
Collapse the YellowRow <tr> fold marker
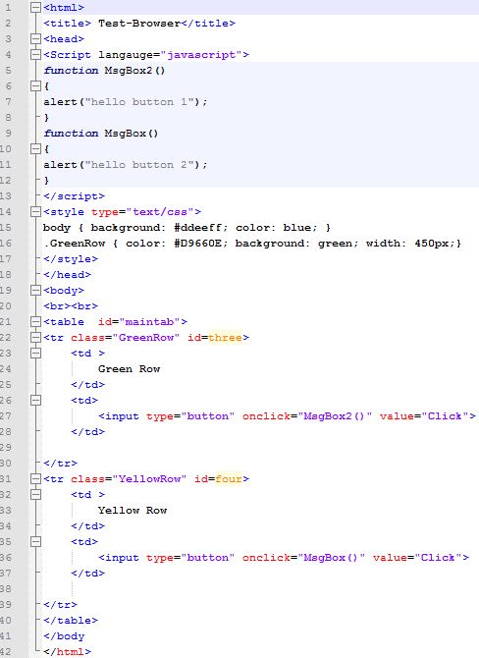pos(36,479)
